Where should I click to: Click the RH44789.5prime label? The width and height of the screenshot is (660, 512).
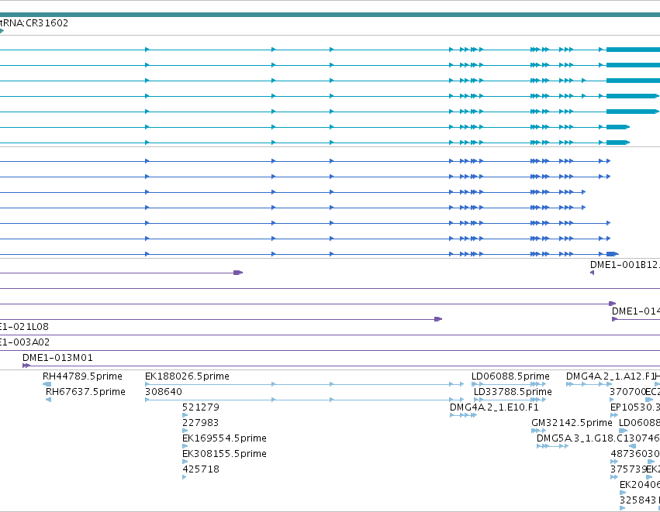click(82, 376)
